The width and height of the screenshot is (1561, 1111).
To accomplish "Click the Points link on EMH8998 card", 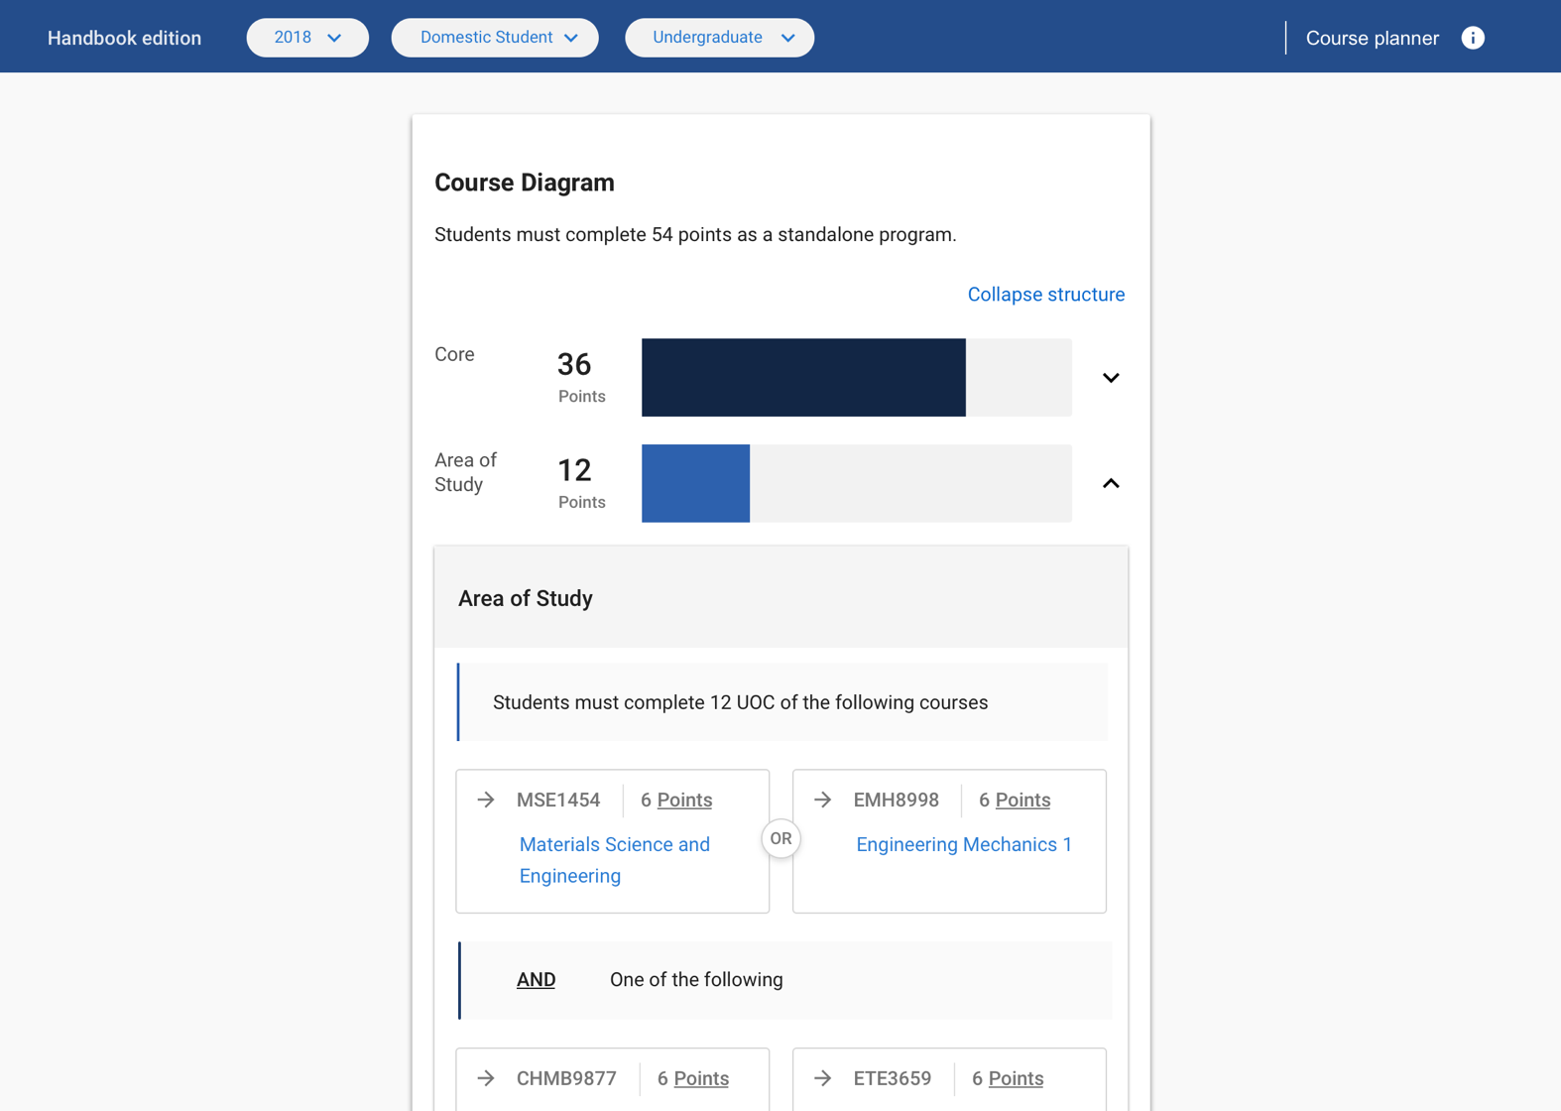I will pyautogui.click(x=1022, y=800).
